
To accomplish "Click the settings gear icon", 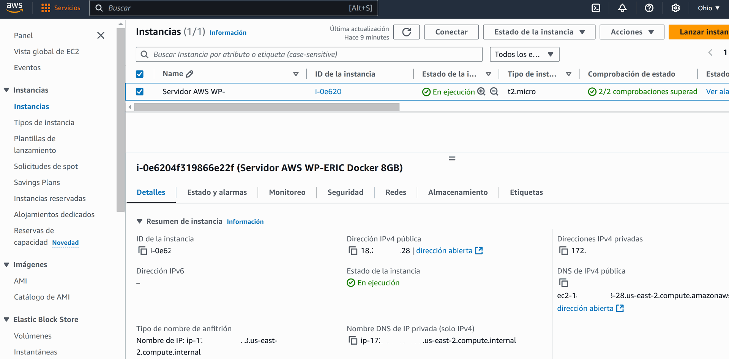I will (x=675, y=8).
